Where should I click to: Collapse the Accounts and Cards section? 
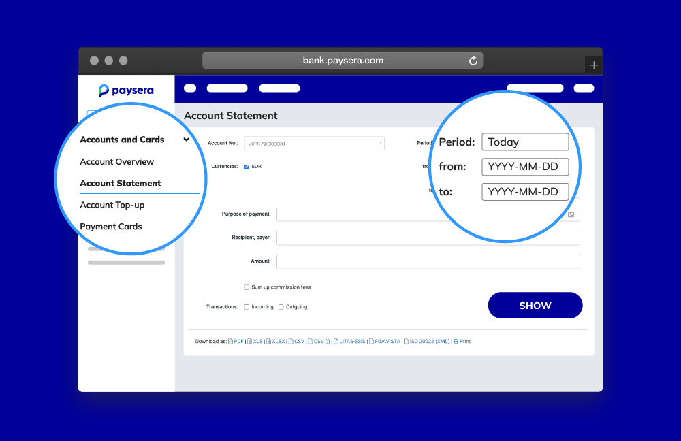pyautogui.click(x=186, y=140)
